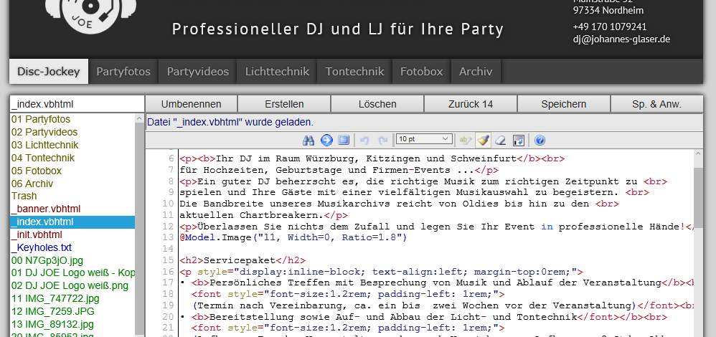Click the code editor vertical scrollbar thumb
Screen dimensions: 716x337
(x=698, y=198)
